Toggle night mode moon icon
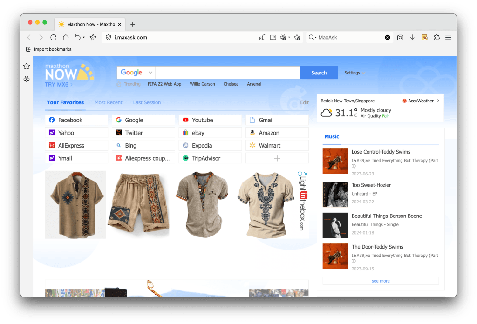This screenshot has height=324, width=477. click(262, 37)
